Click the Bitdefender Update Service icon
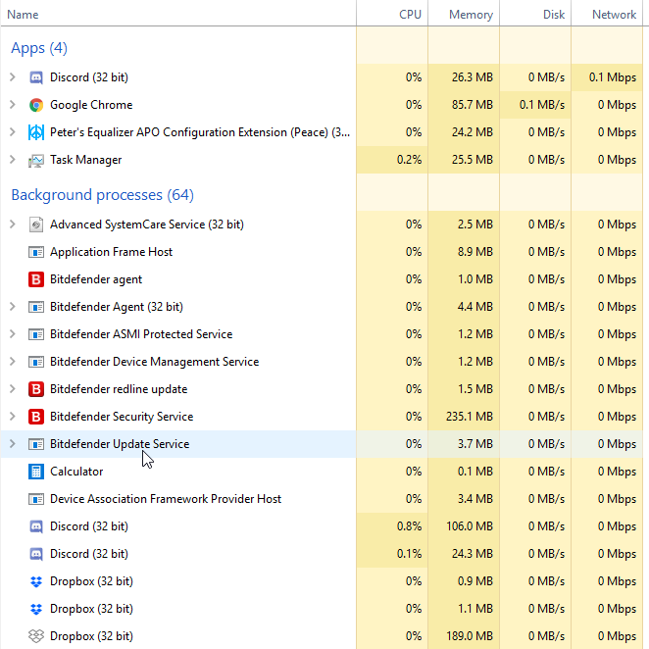 click(x=36, y=444)
